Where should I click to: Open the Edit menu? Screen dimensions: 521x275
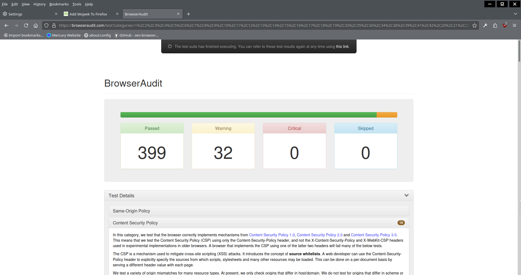15,4
